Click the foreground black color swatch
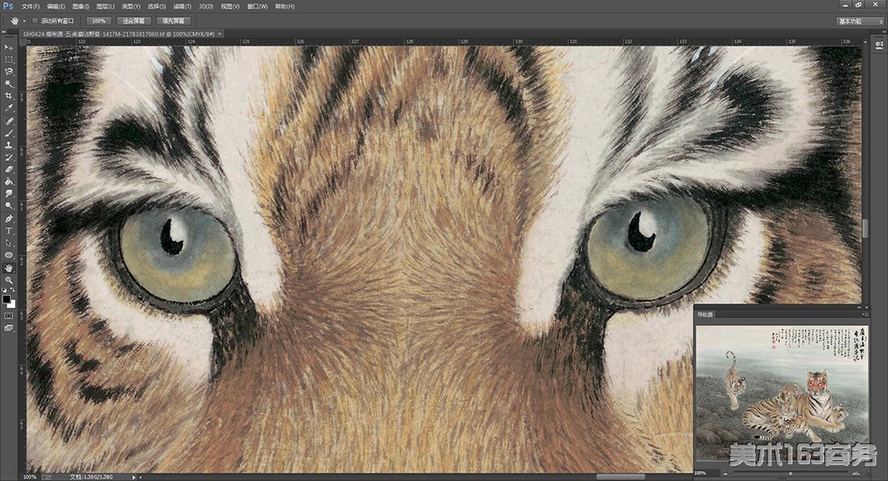Viewport: 888px width, 481px height. (x=6, y=298)
